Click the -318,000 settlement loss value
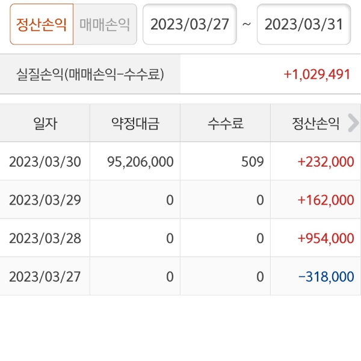 point(326,276)
